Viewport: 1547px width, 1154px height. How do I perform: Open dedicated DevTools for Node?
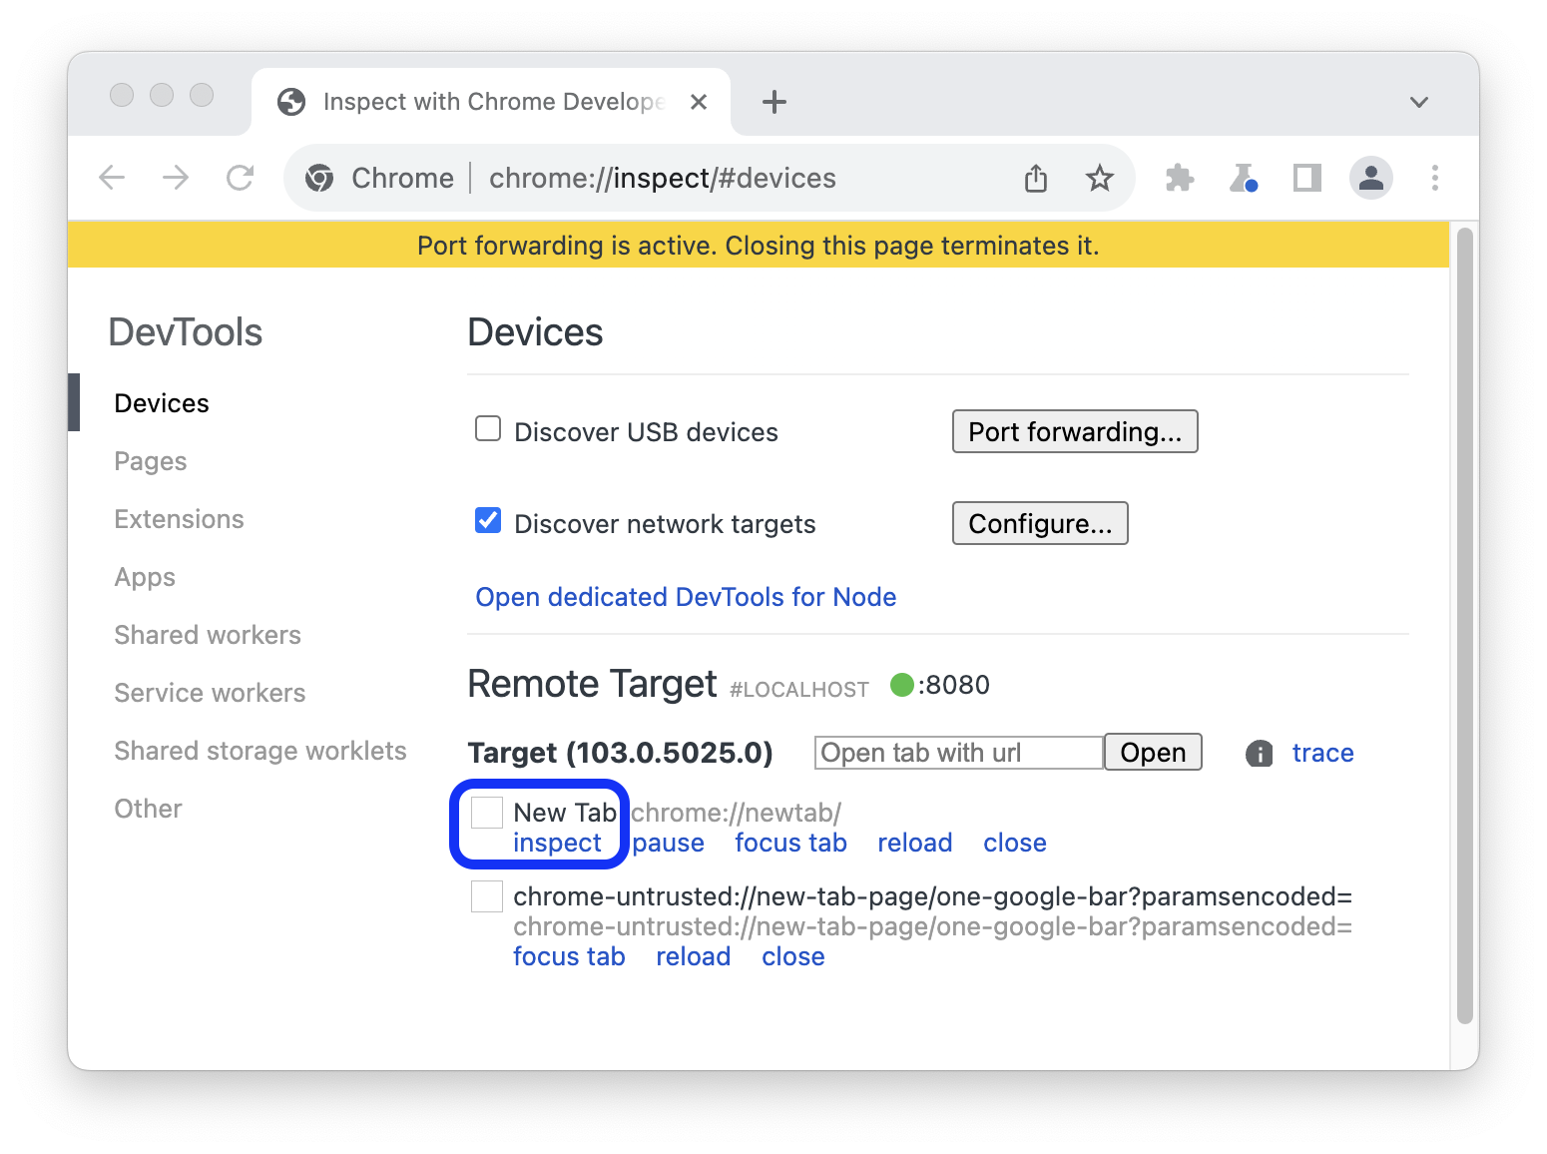[x=686, y=596]
